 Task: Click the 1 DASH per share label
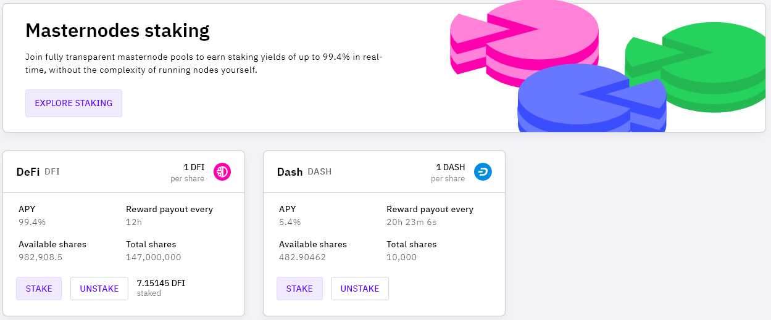point(450,168)
